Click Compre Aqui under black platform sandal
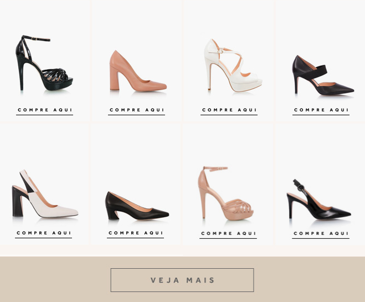The image size is (365, 302). (x=45, y=110)
